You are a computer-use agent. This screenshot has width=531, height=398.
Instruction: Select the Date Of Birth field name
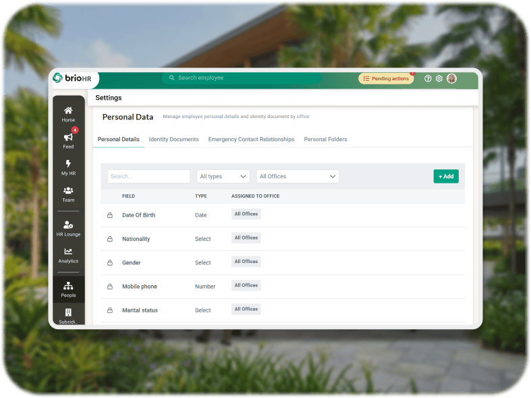[x=138, y=215]
